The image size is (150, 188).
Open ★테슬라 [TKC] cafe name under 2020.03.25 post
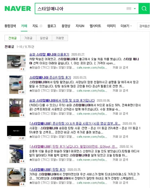(52, 183)
